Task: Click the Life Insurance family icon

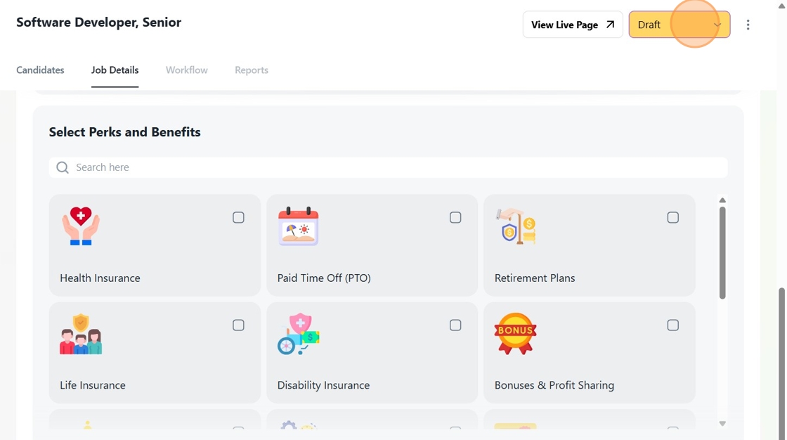Action: point(81,334)
